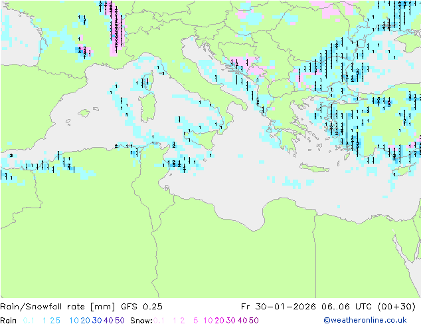Click Cyprus island on the map
The width and height of the screenshot is (421, 326).
403,170
